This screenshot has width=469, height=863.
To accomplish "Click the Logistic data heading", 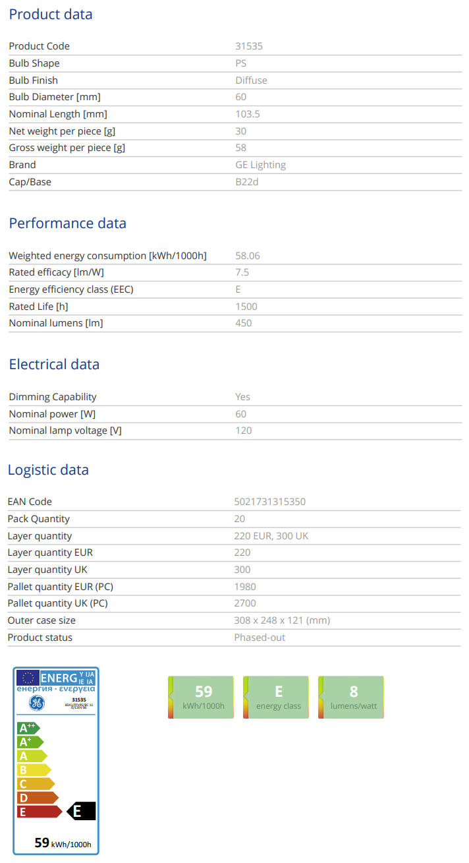I will (48, 470).
